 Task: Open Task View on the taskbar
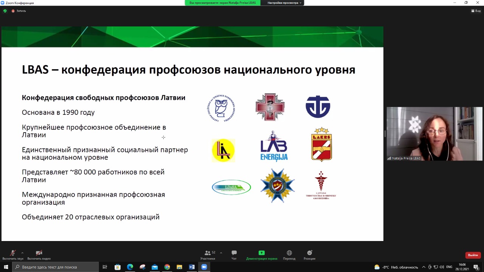tap(105, 267)
